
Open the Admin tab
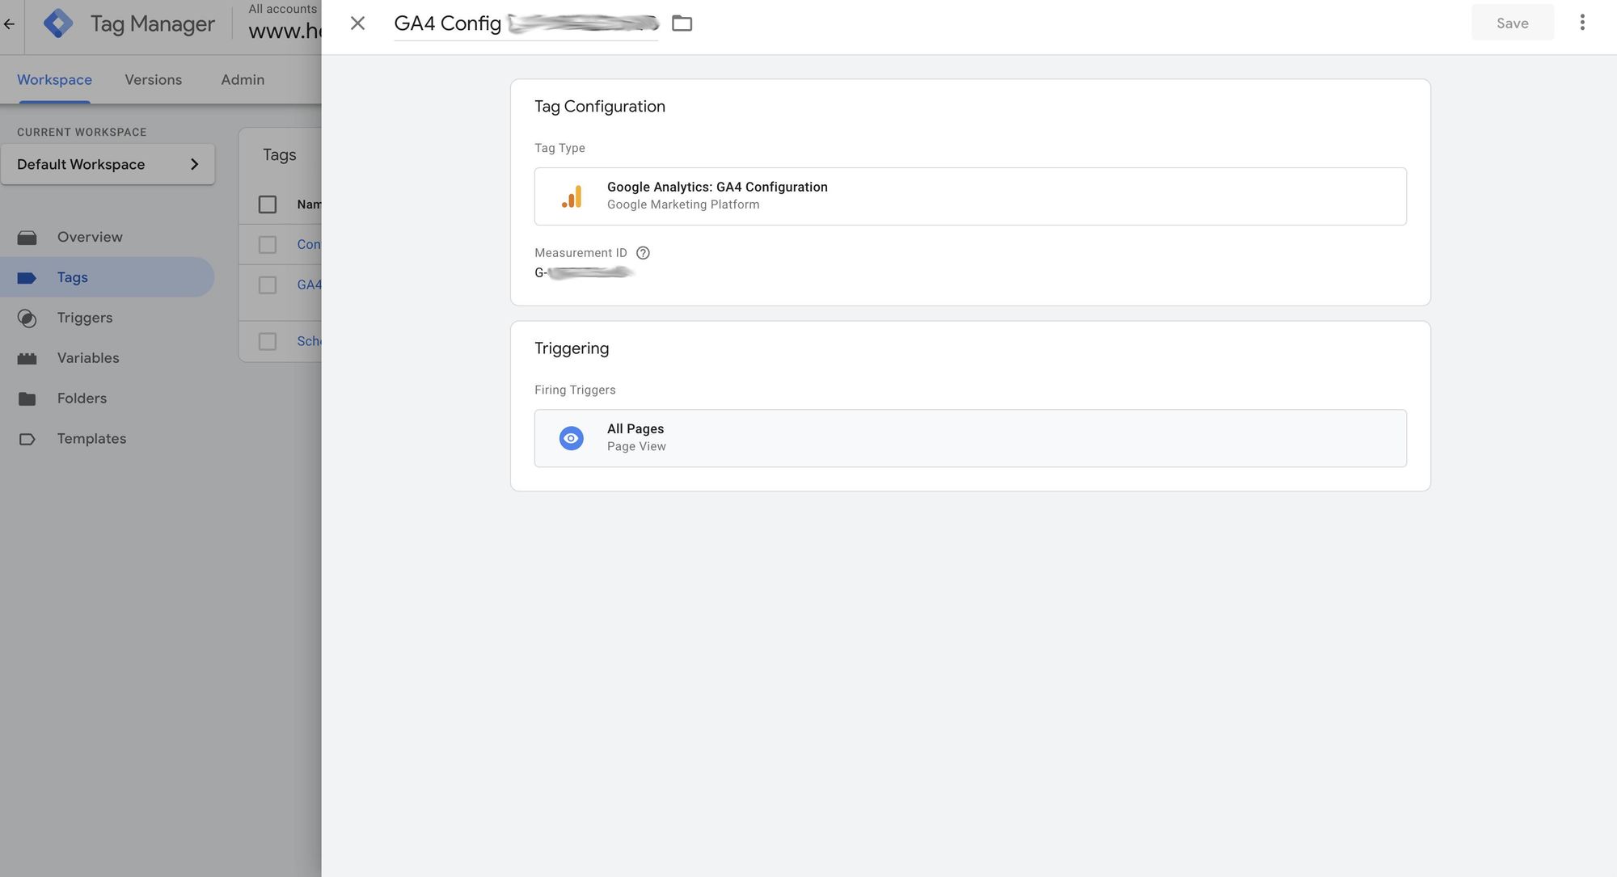[x=243, y=79]
